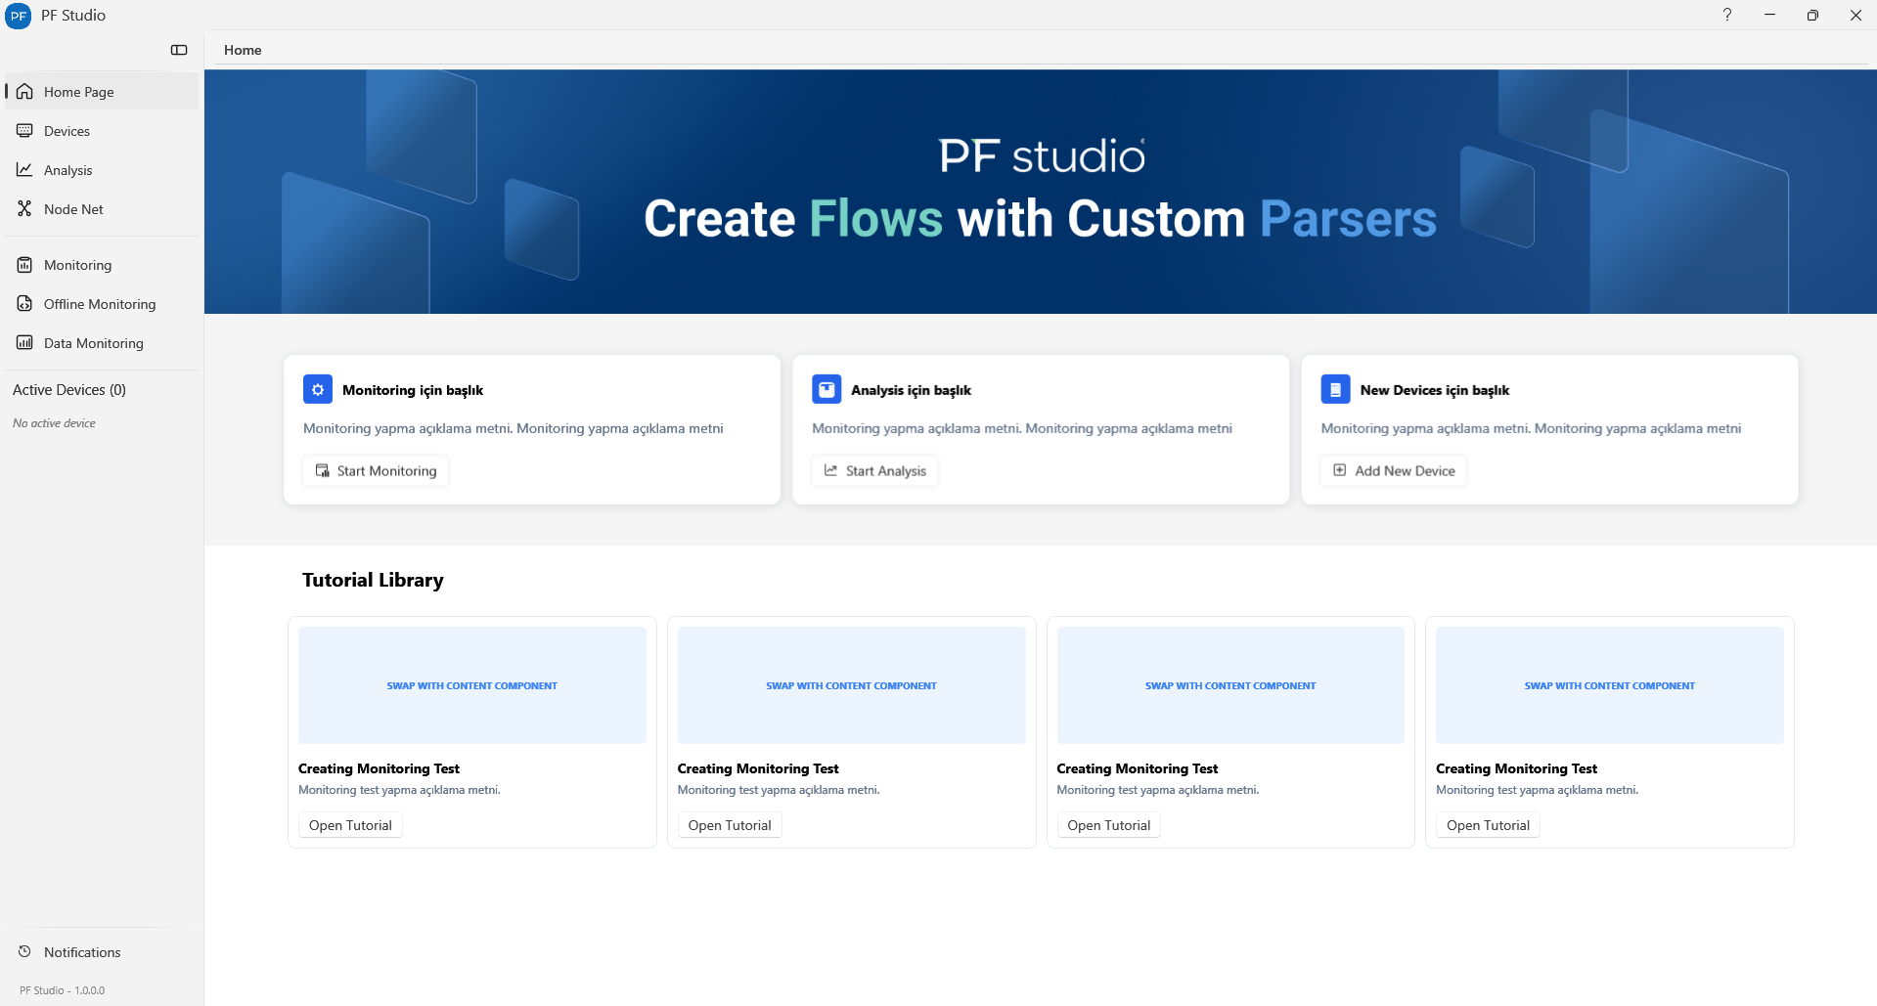Toggle the sidebar collapse button

(x=179, y=50)
